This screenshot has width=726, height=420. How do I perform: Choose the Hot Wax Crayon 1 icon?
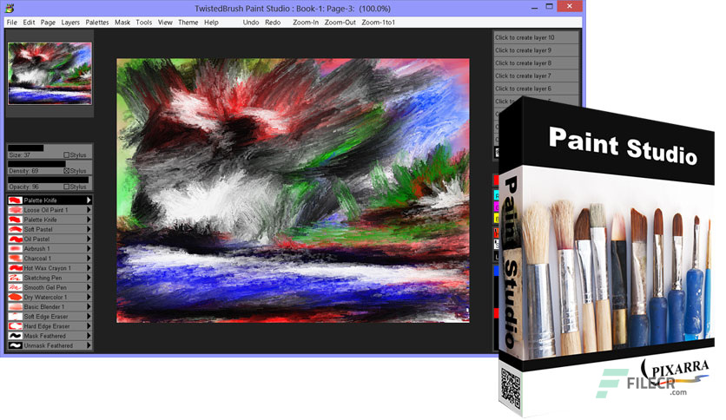16,268
